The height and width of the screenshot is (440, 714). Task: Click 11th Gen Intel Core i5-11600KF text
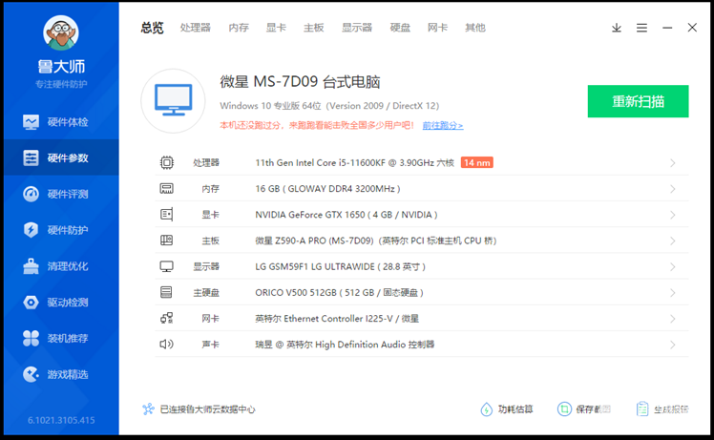pyautogui.click(x=354, y=162)
